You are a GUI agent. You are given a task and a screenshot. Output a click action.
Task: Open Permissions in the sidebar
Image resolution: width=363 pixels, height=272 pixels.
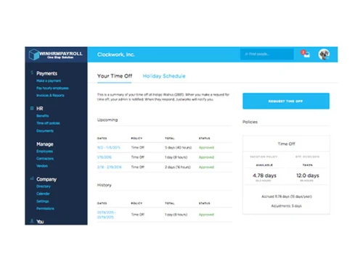coord(45,208)
